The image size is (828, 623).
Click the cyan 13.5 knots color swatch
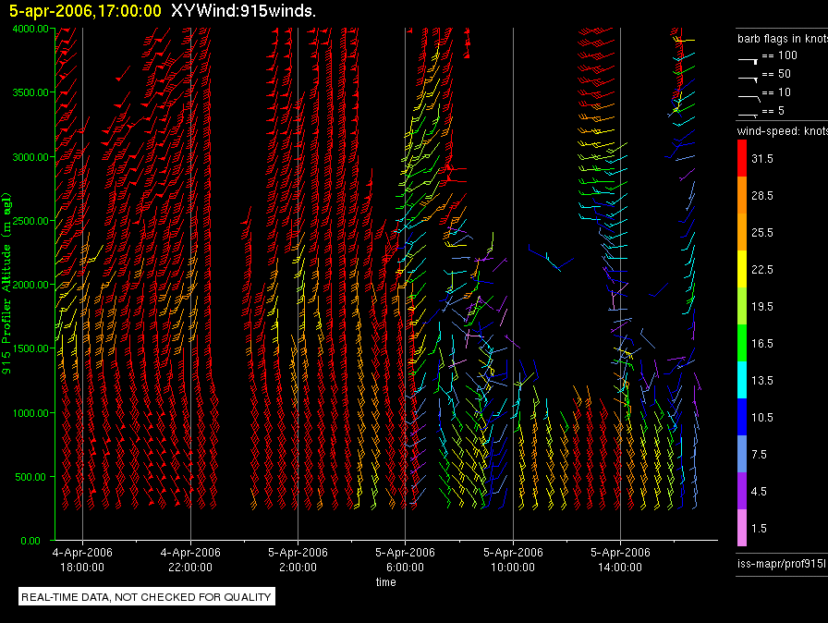pyautogui.click(x=740, y=380)
